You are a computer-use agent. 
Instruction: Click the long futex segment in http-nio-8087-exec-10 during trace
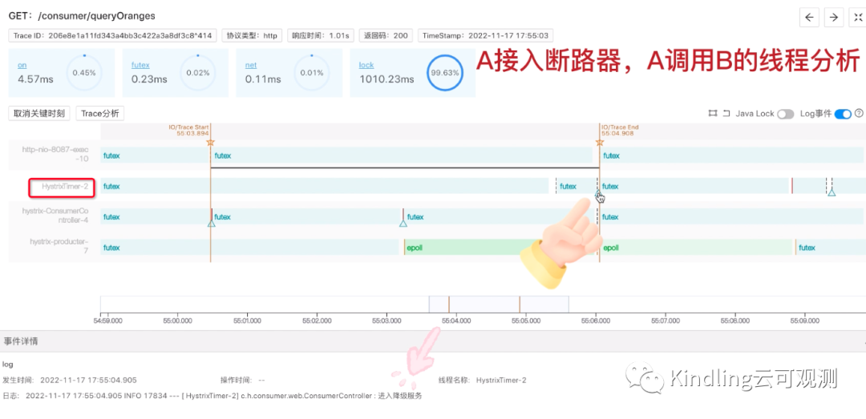(402, 155)
